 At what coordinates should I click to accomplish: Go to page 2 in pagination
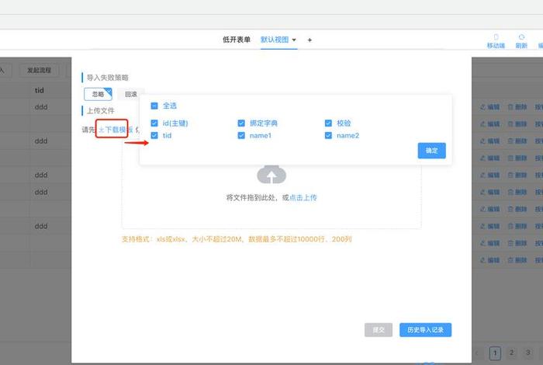click(x=511, y=353)
